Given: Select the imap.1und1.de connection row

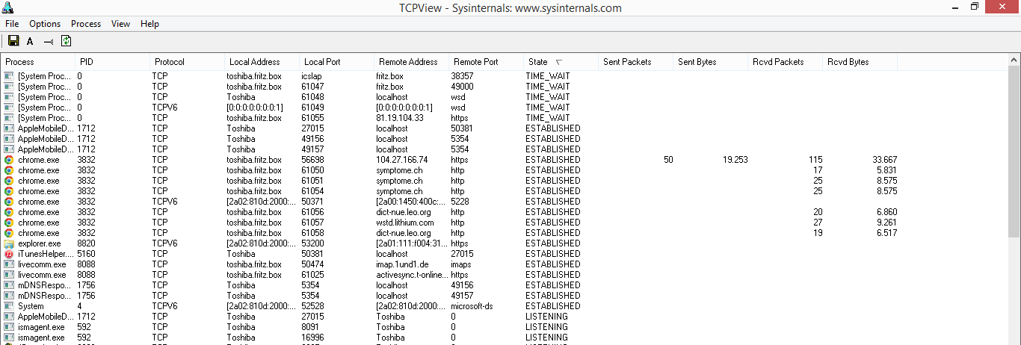Looking at the screenshot, I should 404,264.
